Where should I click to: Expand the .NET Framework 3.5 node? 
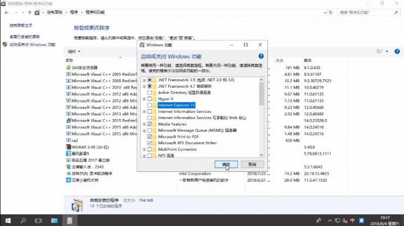click(x=144, y=80)
